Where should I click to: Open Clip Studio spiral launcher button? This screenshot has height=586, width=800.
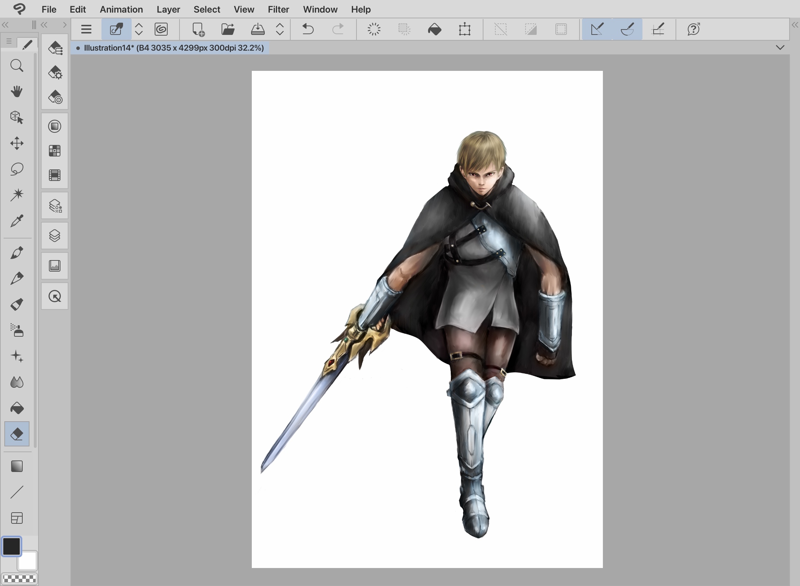[x=161, y=29]
